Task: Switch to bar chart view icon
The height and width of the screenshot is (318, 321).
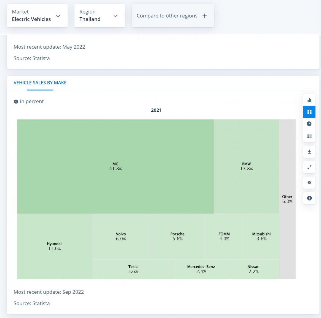Action: click(309, 100)
